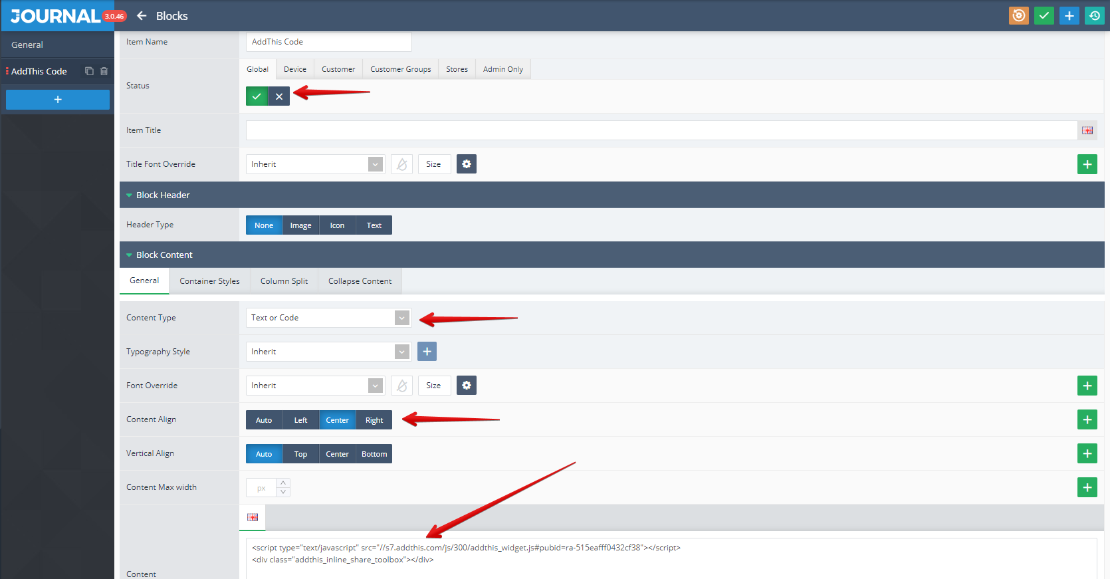Increase Content Max width with up arrow
The height and width of the screenshot is (579, 1110).
283,483
